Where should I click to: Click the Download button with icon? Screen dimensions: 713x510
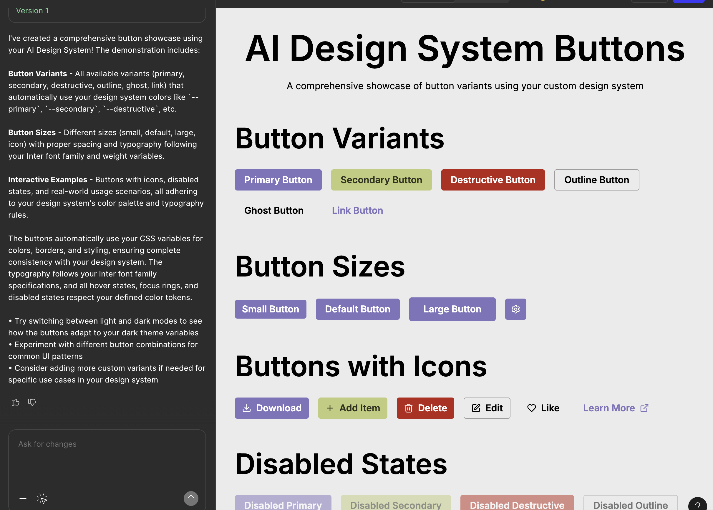(272, 408)
